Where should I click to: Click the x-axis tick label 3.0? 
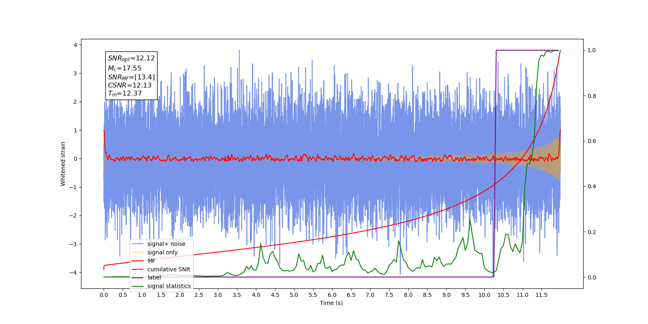click(218, 295)
